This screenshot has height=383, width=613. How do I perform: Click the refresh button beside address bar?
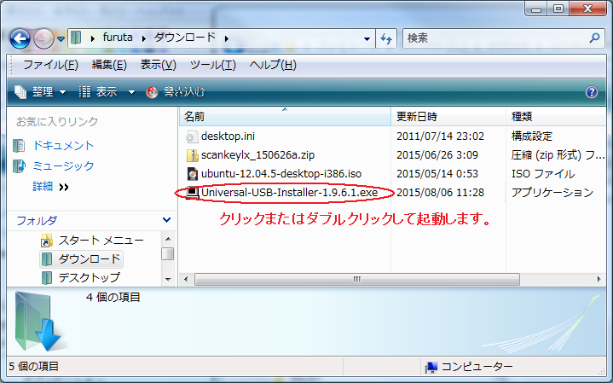click(386, 38)
